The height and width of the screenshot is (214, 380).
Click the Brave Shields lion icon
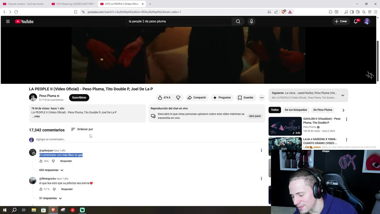(x=284, y=12)
